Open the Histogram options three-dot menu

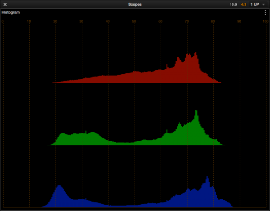point(265,13)
